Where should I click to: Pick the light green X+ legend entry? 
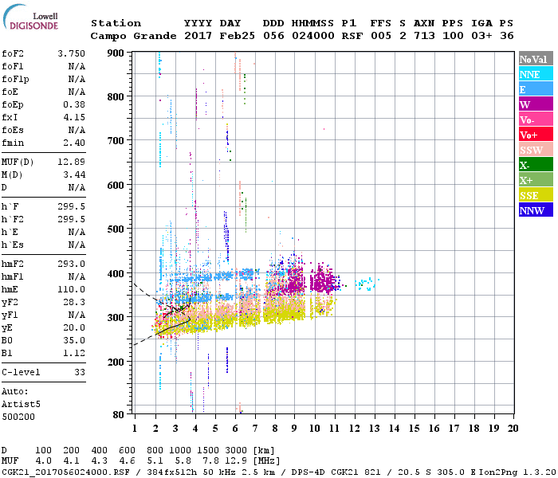coord(534,180)
